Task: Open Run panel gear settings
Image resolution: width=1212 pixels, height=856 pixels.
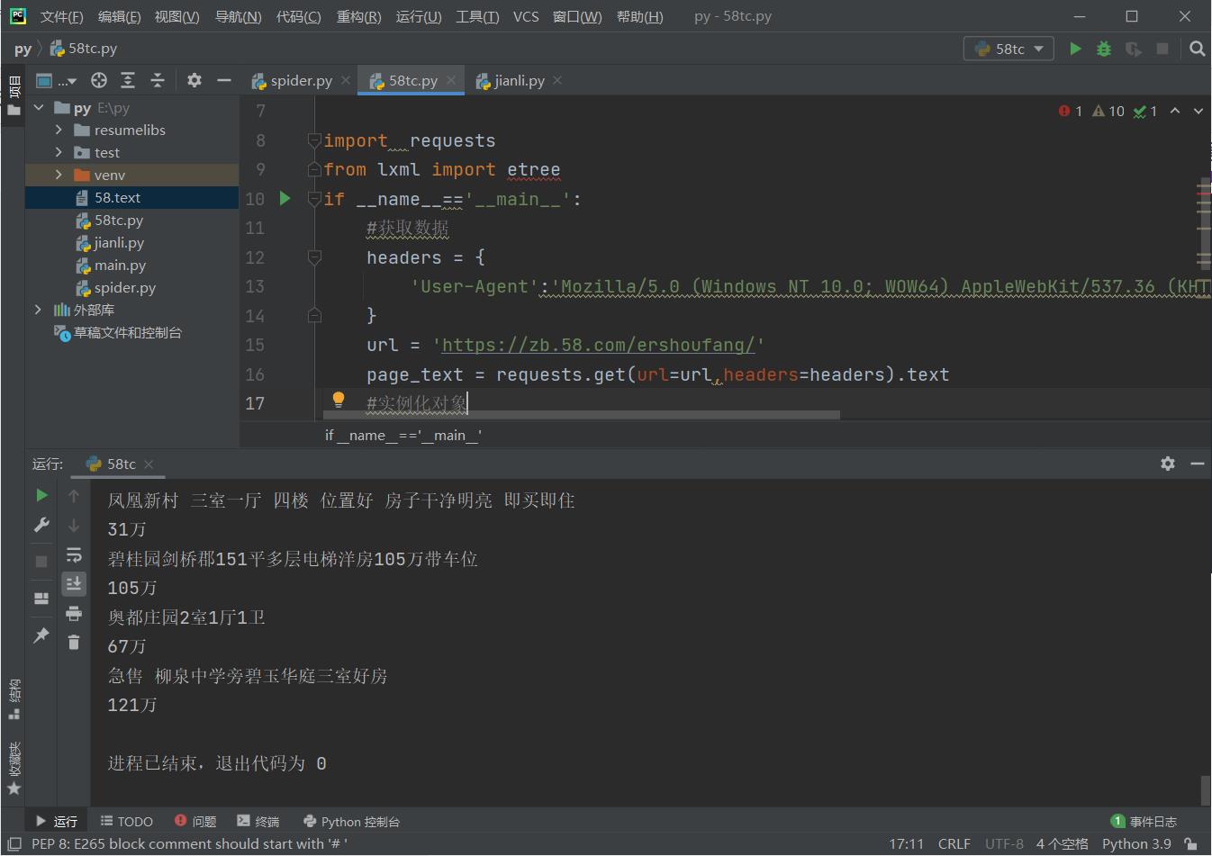Action: (x=1168, y=464)
